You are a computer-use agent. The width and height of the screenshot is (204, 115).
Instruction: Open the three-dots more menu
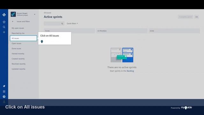pyautogui.click(x=197, y=17)
